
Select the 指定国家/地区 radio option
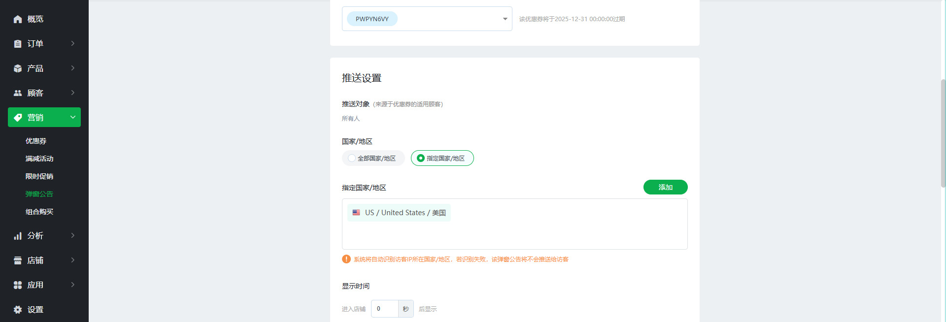click(x=421, y=158)
